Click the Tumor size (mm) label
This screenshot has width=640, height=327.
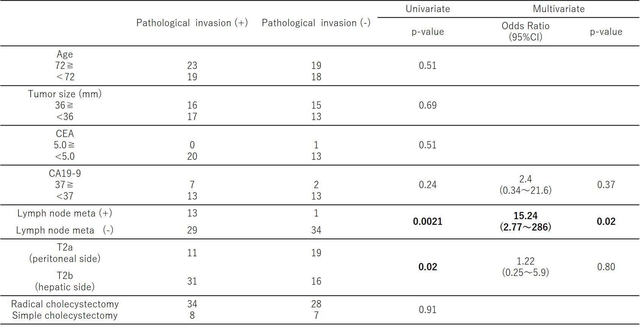(x=65, y=94)
